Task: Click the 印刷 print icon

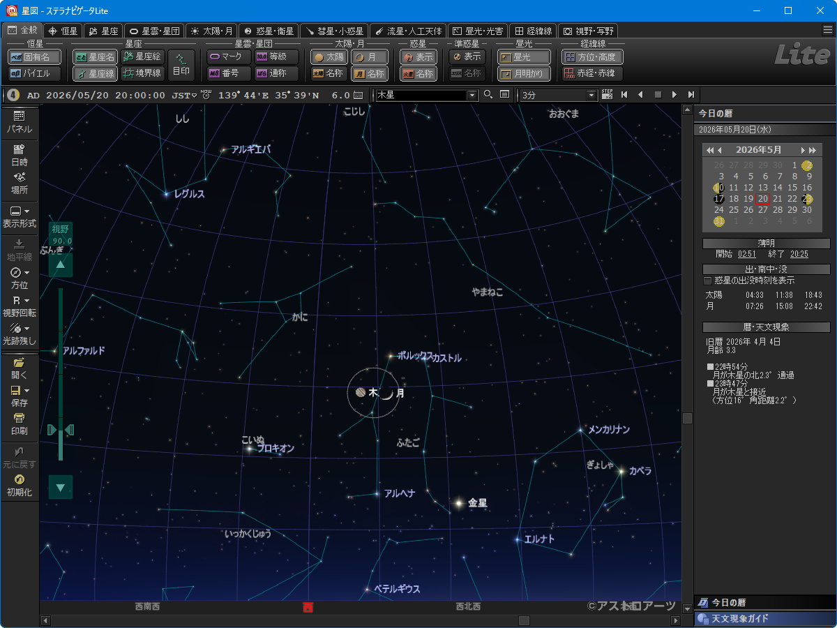Action: click(19, 423)
